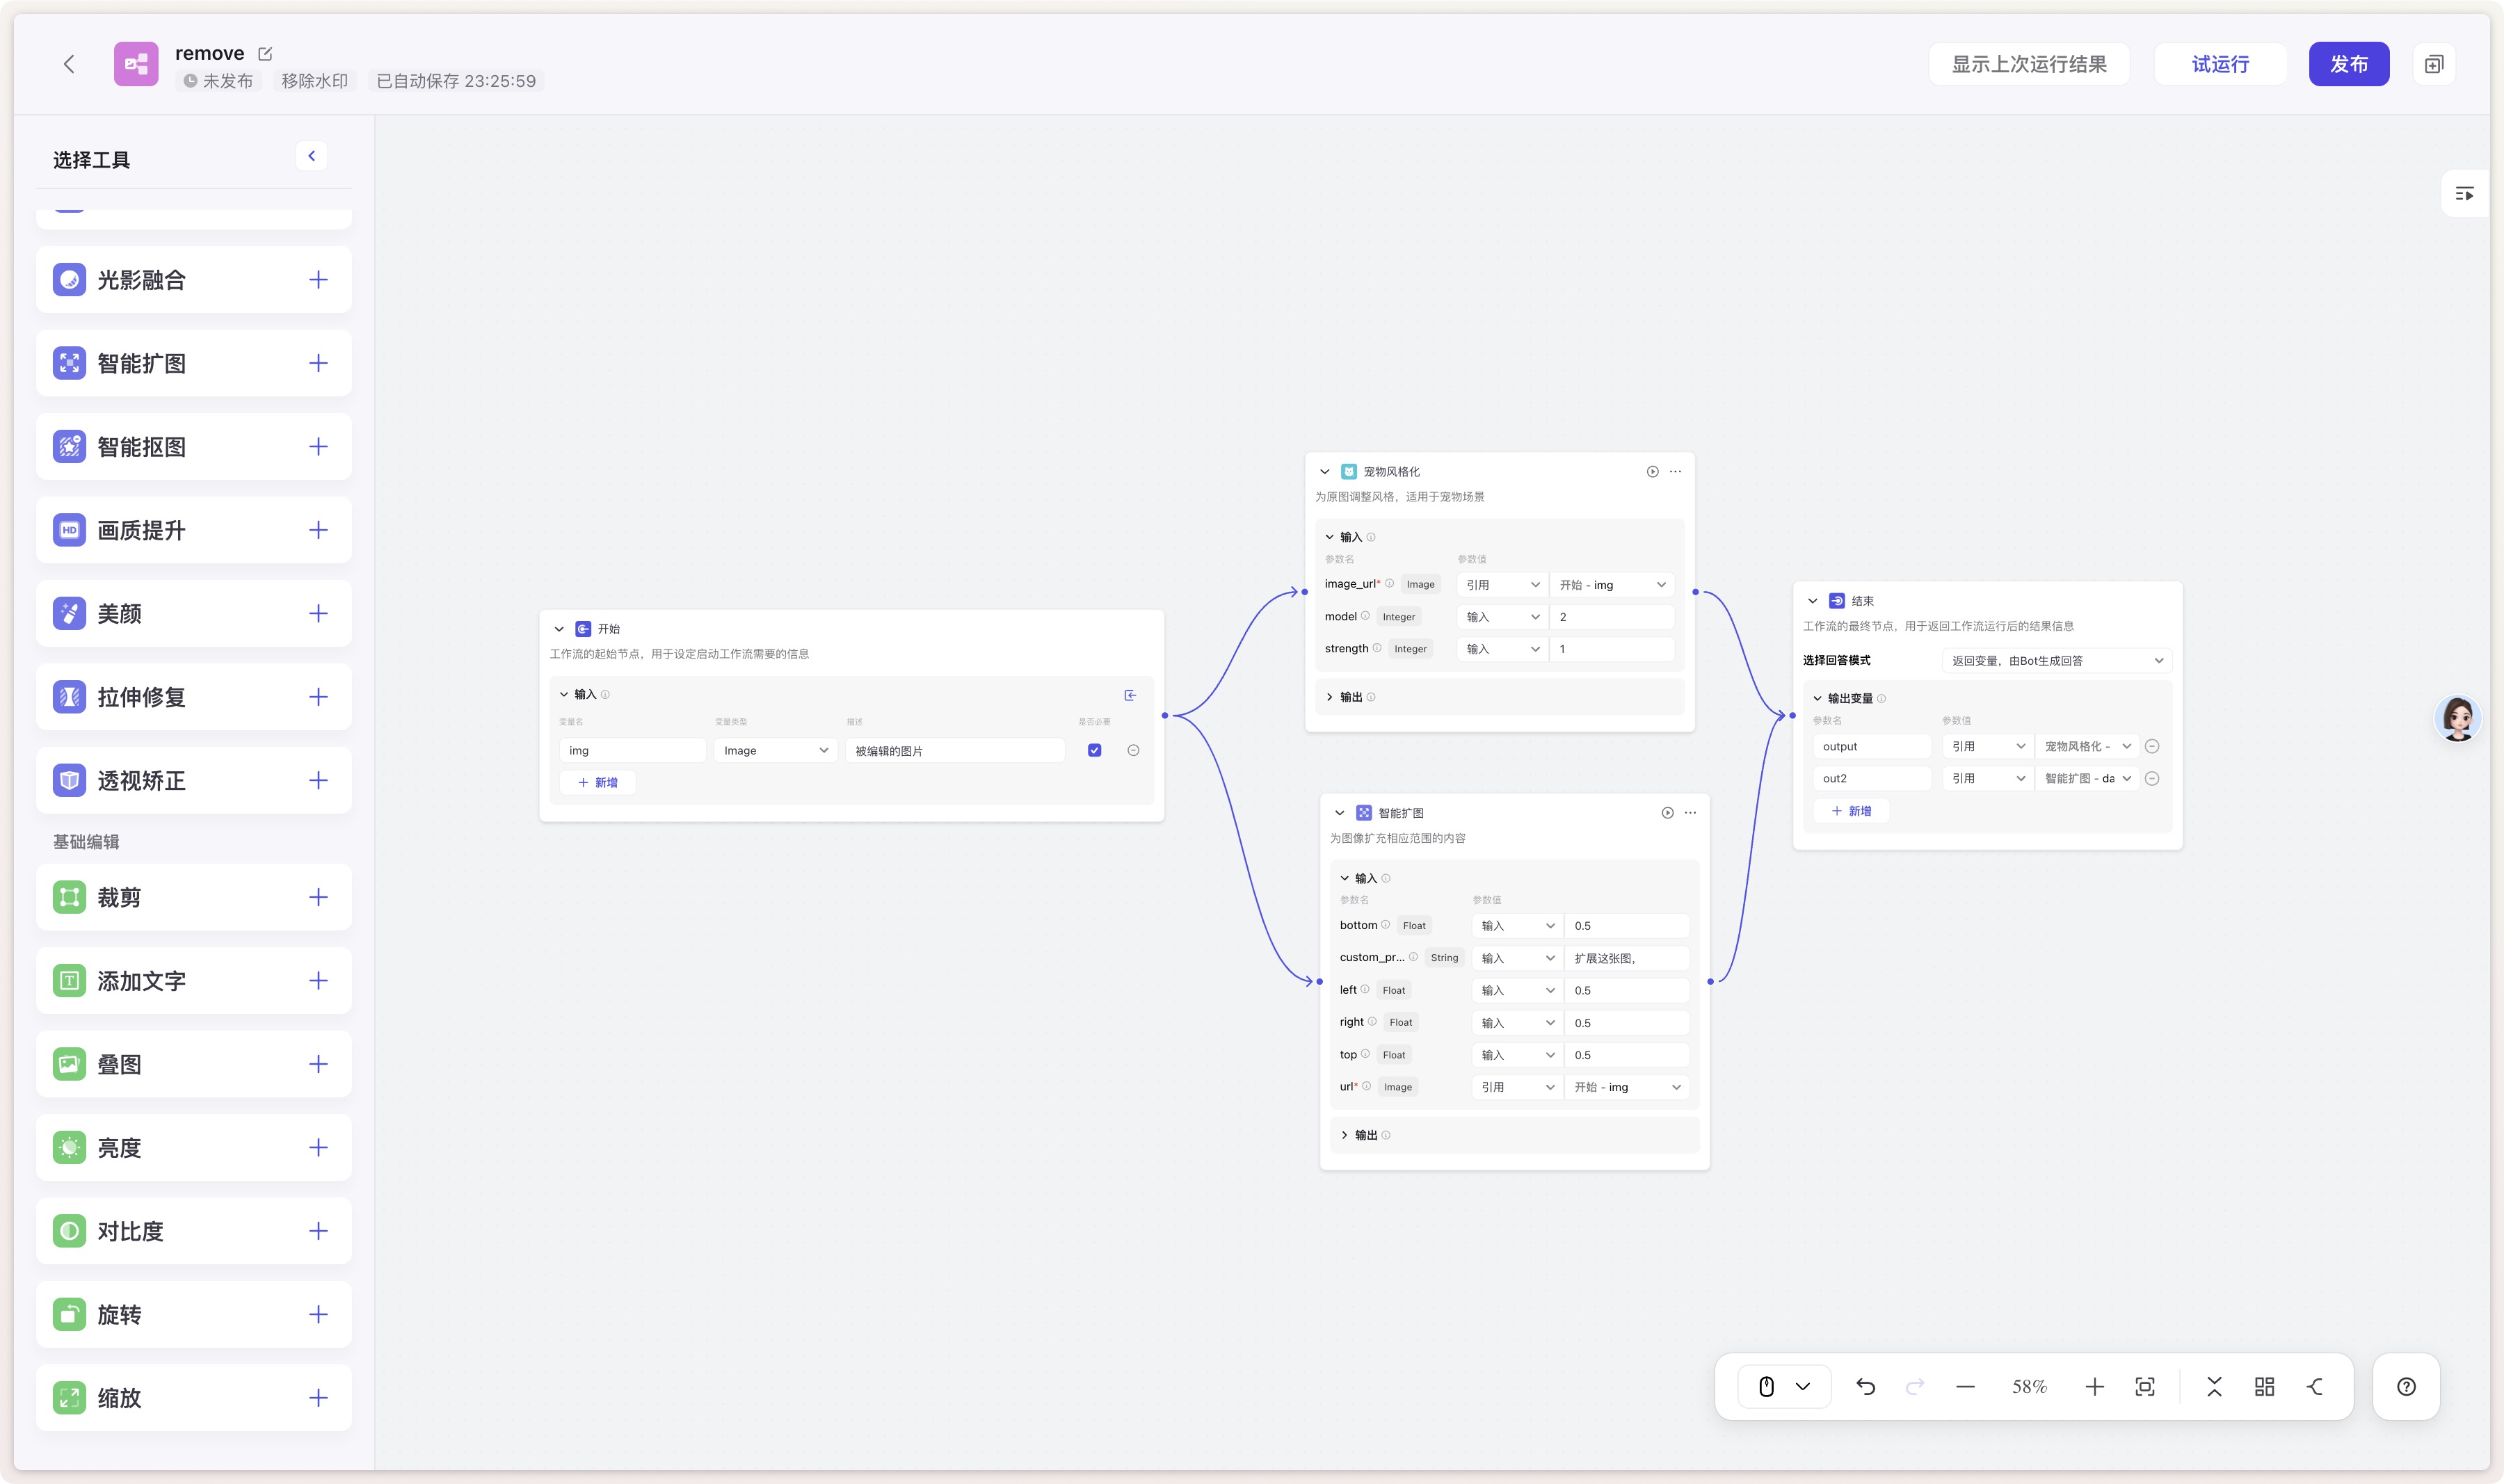Click the strength value input field
Screen dimensions: 2504x1484
[x=1612, y=649]
